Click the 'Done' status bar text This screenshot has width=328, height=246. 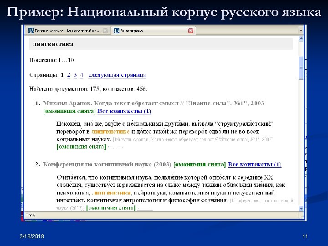point(30,215)
